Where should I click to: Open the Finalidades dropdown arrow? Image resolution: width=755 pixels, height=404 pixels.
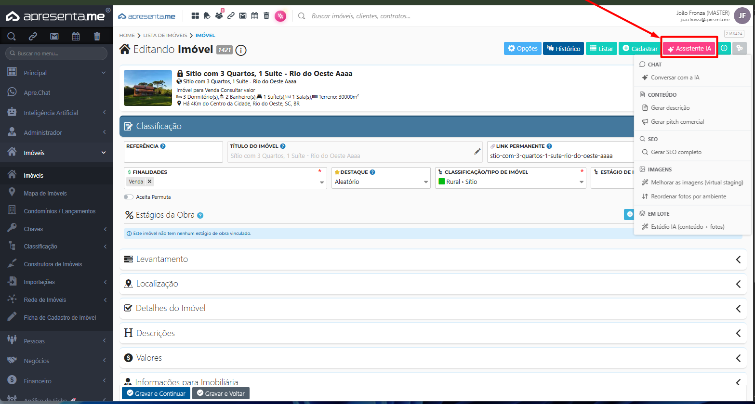(x=322, y=182)
